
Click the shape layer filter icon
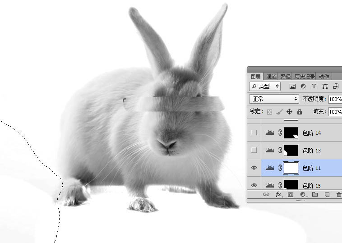point(325,86)
